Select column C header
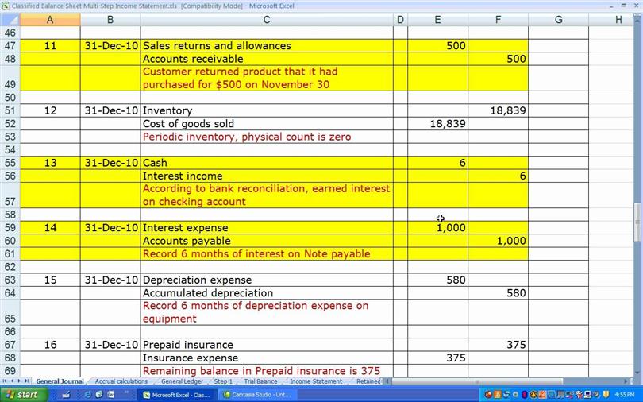Screen dimensions: 643x402 267,19
